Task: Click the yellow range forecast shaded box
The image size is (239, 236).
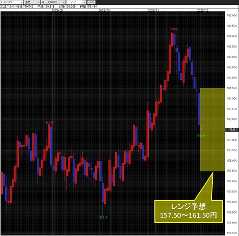Action: click(x=212, y=130)
